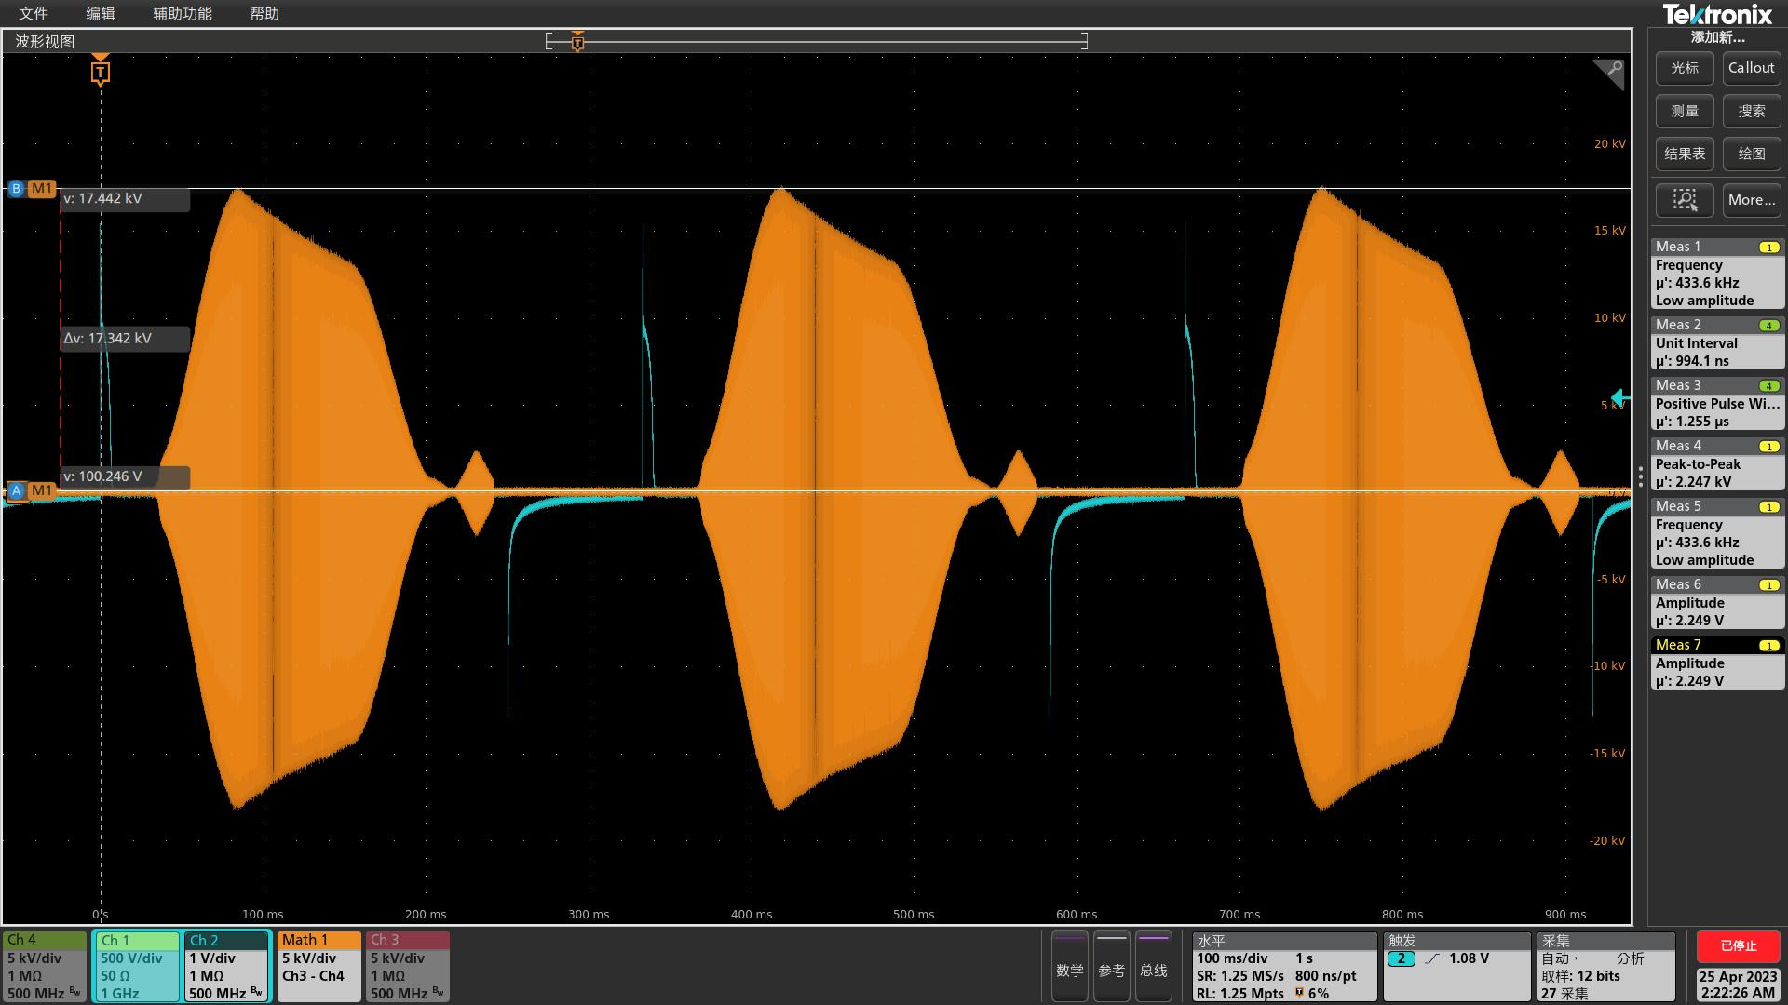Viewport: 1788px width, 1005px height.
Task: Select the cursor A handle on left edge
Action: point(16,490)
